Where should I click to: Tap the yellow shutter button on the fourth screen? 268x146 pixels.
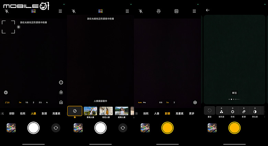(234, 128)
